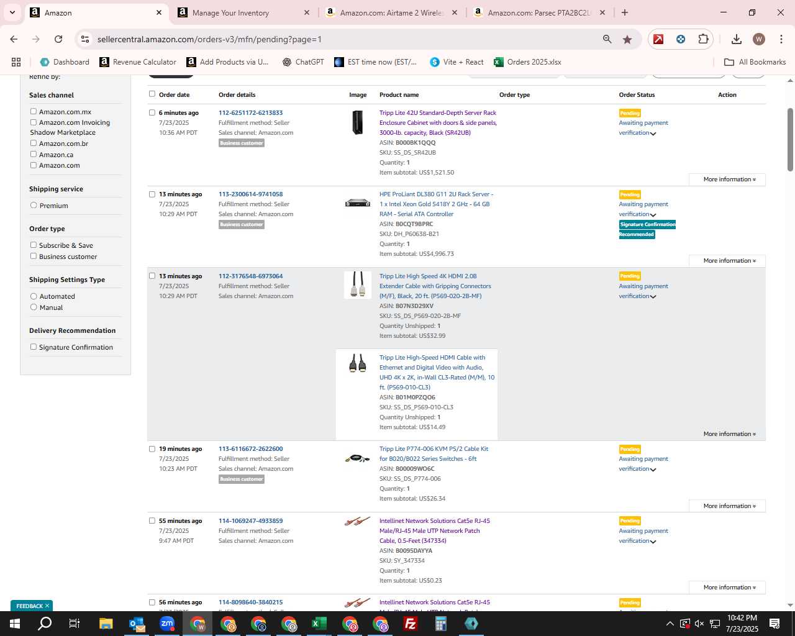795x636 pixels.
Task: Bookmark this page with star icon
Action: [x=627, y=39]
